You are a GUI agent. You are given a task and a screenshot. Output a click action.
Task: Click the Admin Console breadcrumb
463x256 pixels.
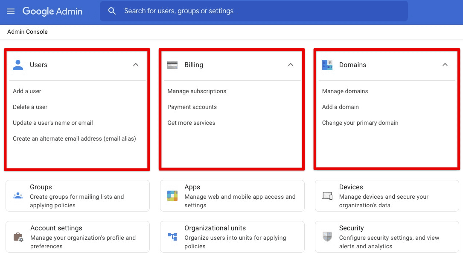[x=27, y=32]
